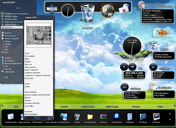Choose Editar in context menu

(27, 59)
